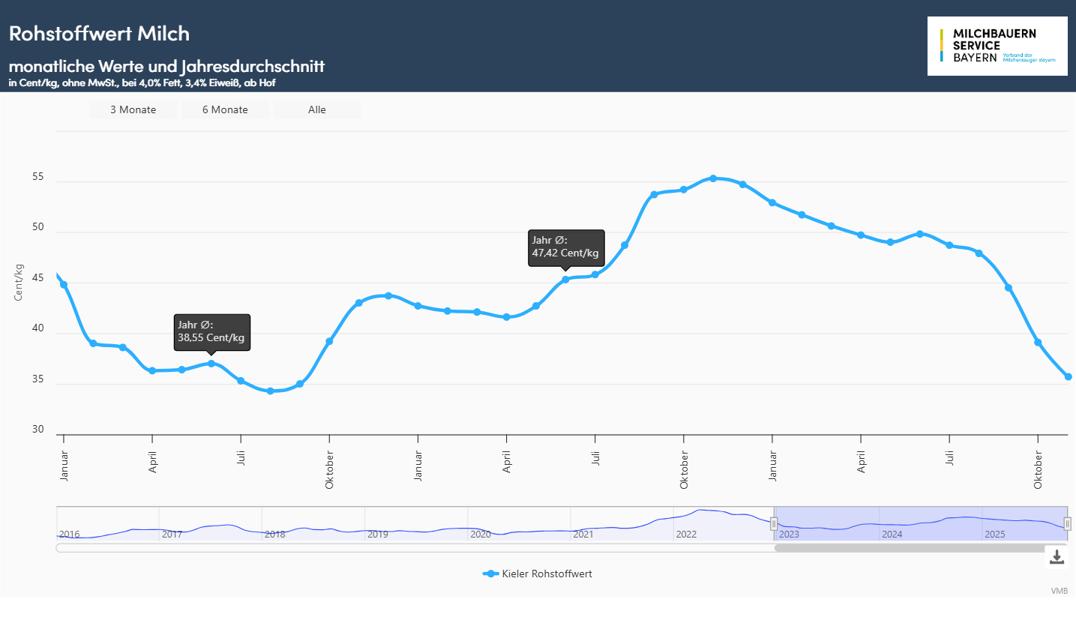Show all data with the Alle button

tap(316, 109)
